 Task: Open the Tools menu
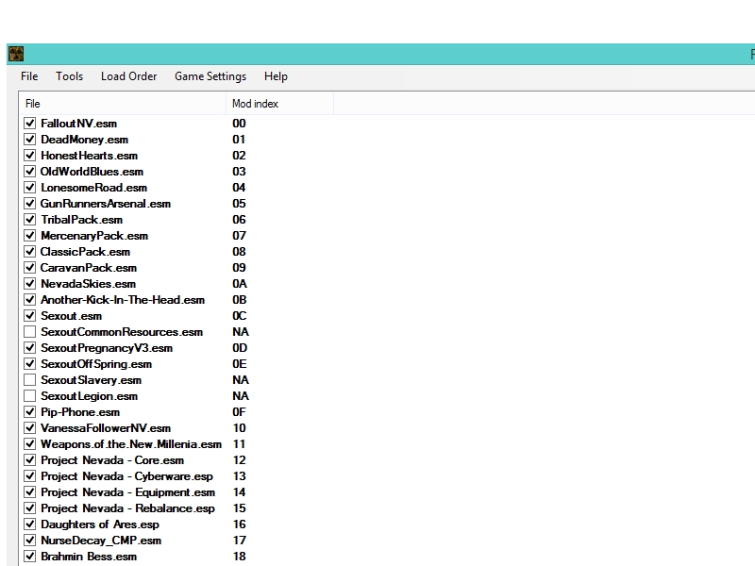69,76
